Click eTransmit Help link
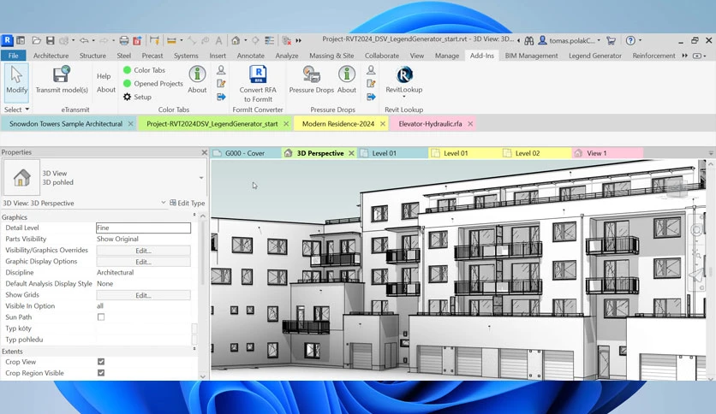Screen dimensions: 716x414 tap(104, 76)
